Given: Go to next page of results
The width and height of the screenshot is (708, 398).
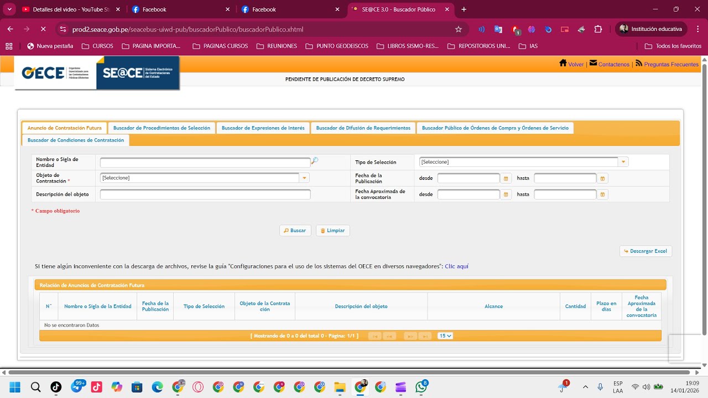Looking at the screenshot, I should (x=410, y=336).
